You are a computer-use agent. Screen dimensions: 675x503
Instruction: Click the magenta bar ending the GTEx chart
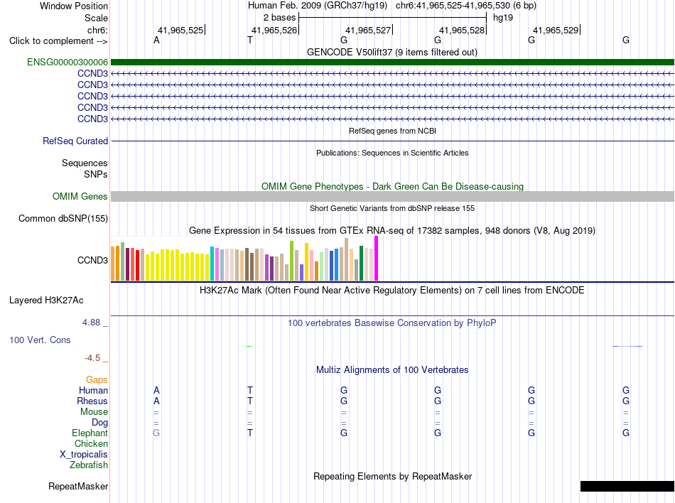[377, 258]
